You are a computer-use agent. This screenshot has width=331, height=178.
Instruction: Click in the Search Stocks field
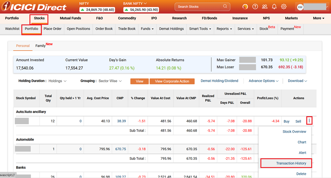(x=199, y=7)
